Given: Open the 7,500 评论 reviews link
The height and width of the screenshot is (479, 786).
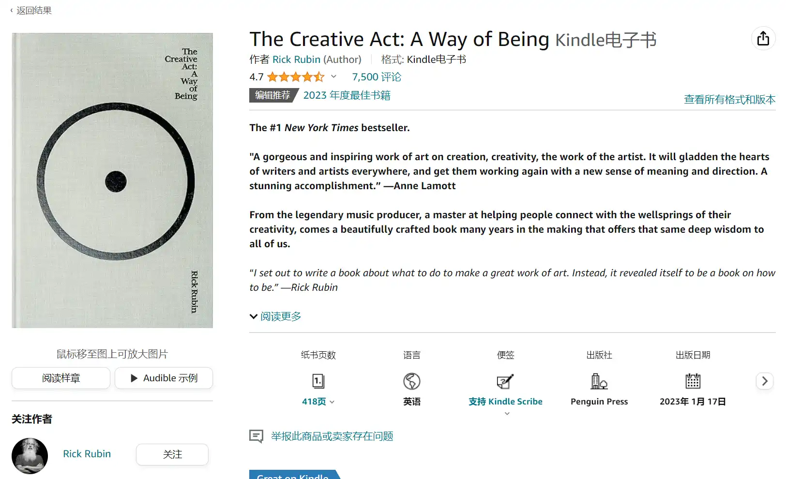Looking at the screenshot, I should (x=376, y=77).
